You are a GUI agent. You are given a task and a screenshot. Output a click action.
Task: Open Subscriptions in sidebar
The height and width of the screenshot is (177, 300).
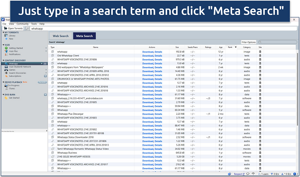pos(15,76)
